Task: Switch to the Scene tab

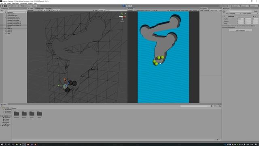Action: (31, 9)
